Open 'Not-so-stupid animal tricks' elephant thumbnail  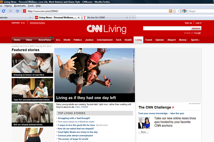coord(32,115)
